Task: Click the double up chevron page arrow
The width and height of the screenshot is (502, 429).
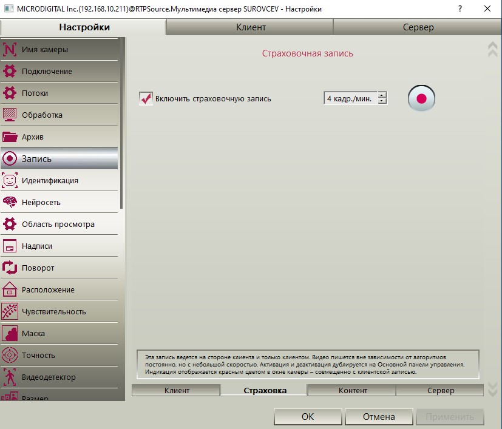Action: click(x=492, y=50)
